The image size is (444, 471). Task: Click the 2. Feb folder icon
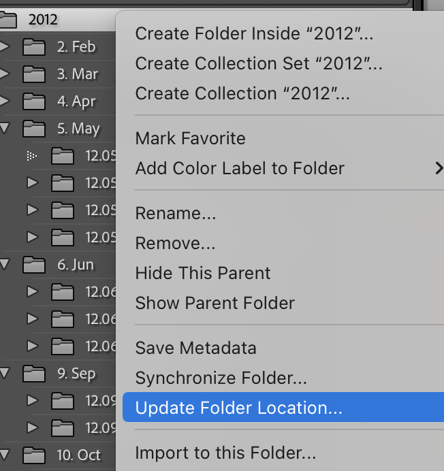(x=34, y=47)
